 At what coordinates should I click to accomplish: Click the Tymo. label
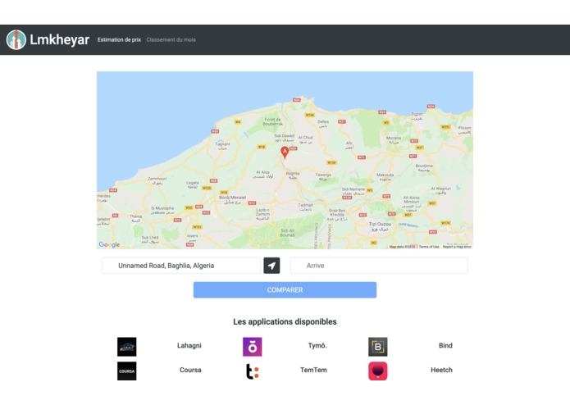point(317,345)
